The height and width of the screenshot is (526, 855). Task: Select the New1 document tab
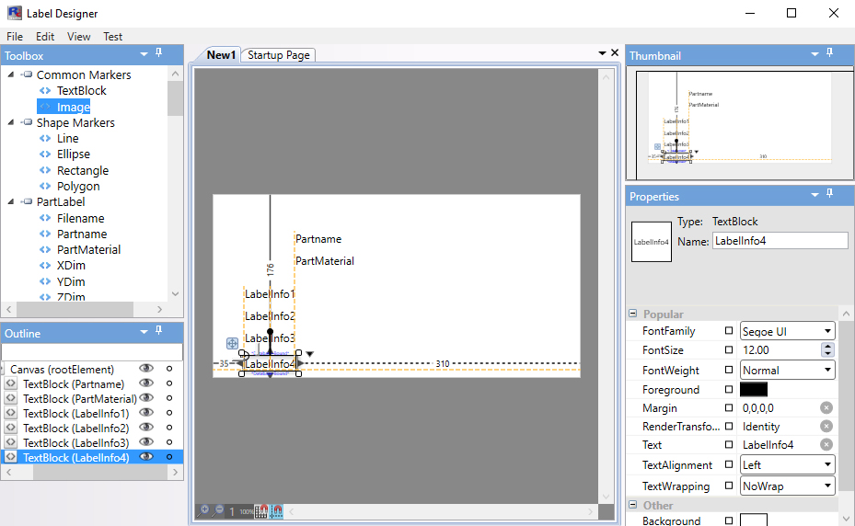(221, 55)
